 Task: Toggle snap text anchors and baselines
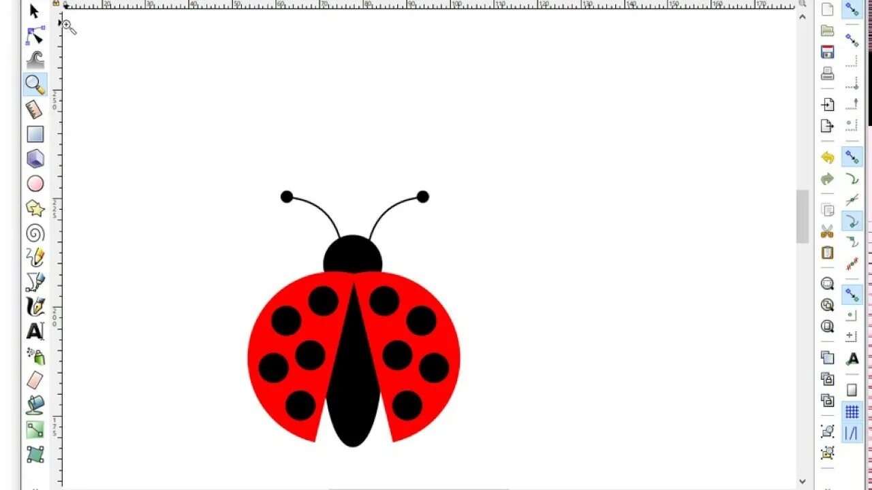(x=852, y=359)
